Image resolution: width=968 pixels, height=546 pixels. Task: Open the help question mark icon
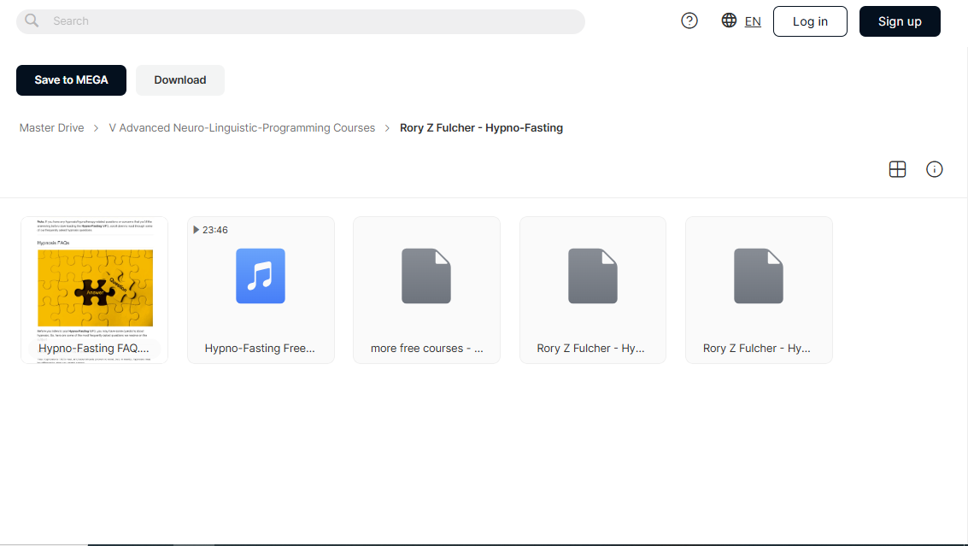click(x=689, y=21)
